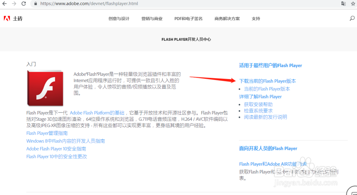Open 获取安装帮助 link

pyautogui.click(x=258, y=105)
